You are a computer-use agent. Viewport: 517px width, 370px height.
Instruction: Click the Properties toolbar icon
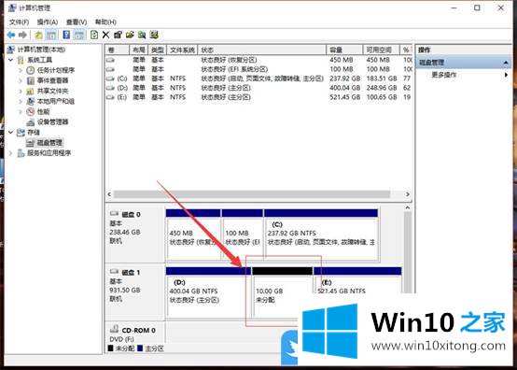coord(118,35)
